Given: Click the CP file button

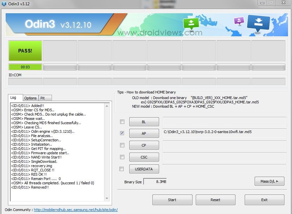Looking at the screenshot, I should 144,145.
